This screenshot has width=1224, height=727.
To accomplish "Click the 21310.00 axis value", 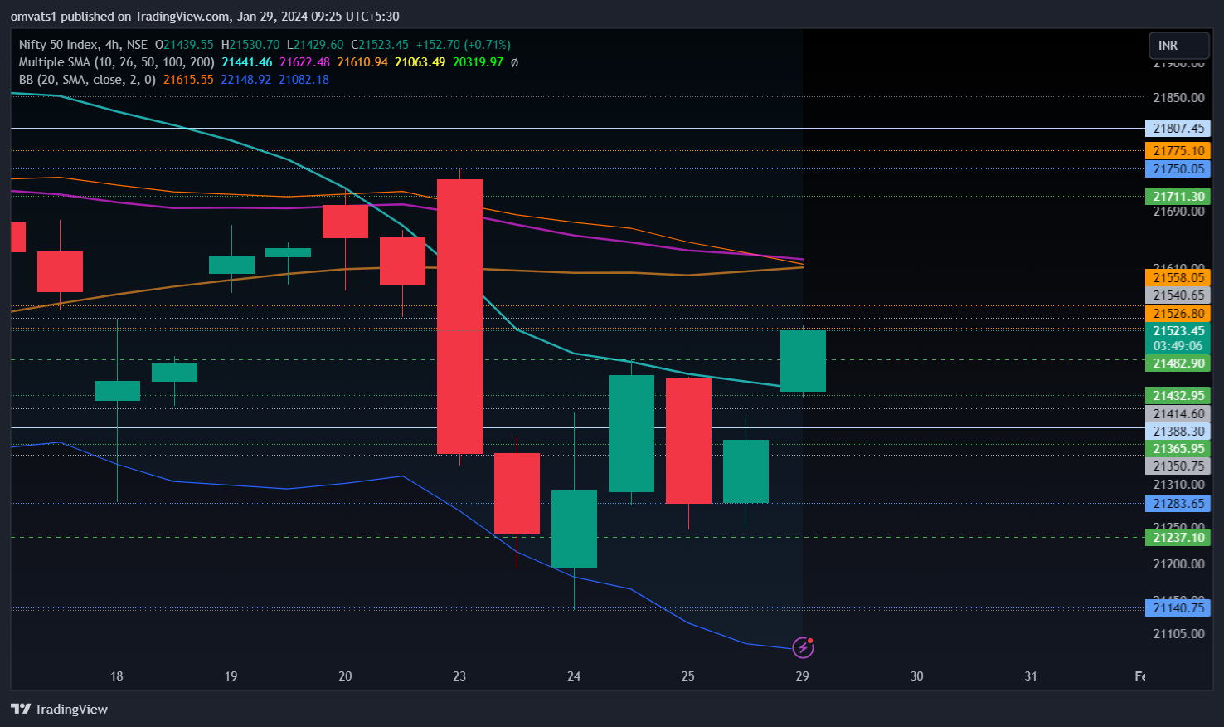I will click(x=1178, y=485).
